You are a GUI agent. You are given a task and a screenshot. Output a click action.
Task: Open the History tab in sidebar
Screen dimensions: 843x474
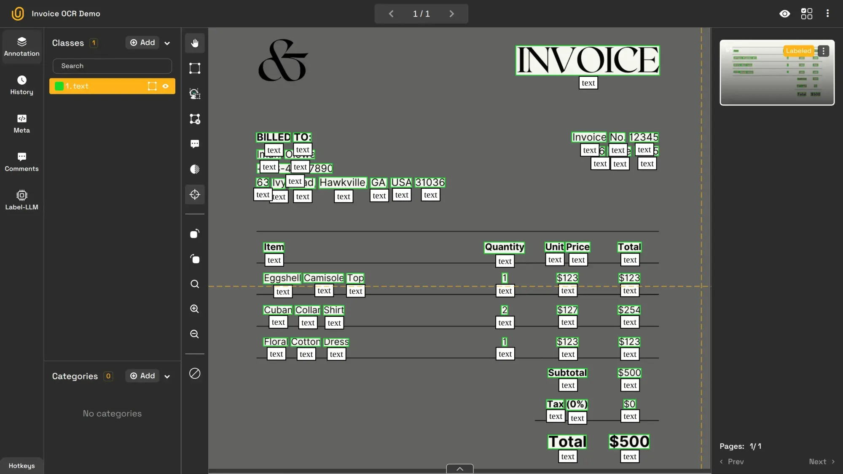click(21, 85)
